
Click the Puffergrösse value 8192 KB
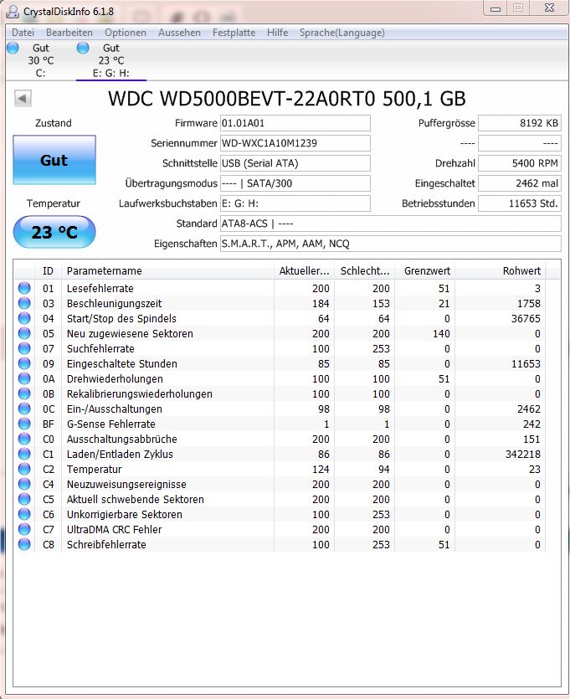pos(520,123)
